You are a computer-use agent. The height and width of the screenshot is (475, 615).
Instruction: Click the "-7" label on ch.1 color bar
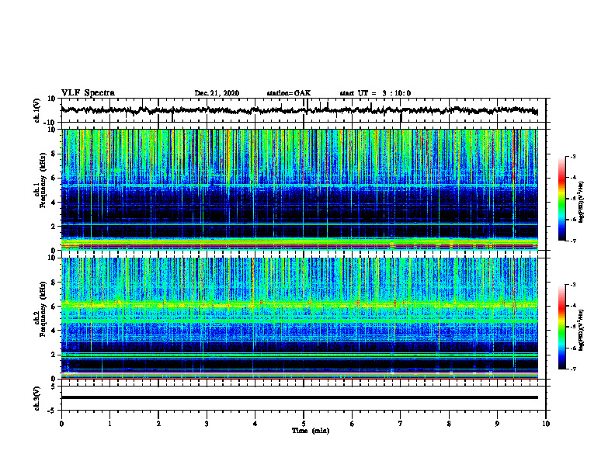[x=573, y=241]
